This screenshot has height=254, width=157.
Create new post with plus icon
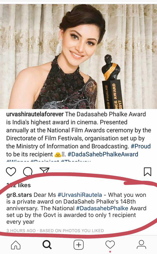[x=79, y=245]
